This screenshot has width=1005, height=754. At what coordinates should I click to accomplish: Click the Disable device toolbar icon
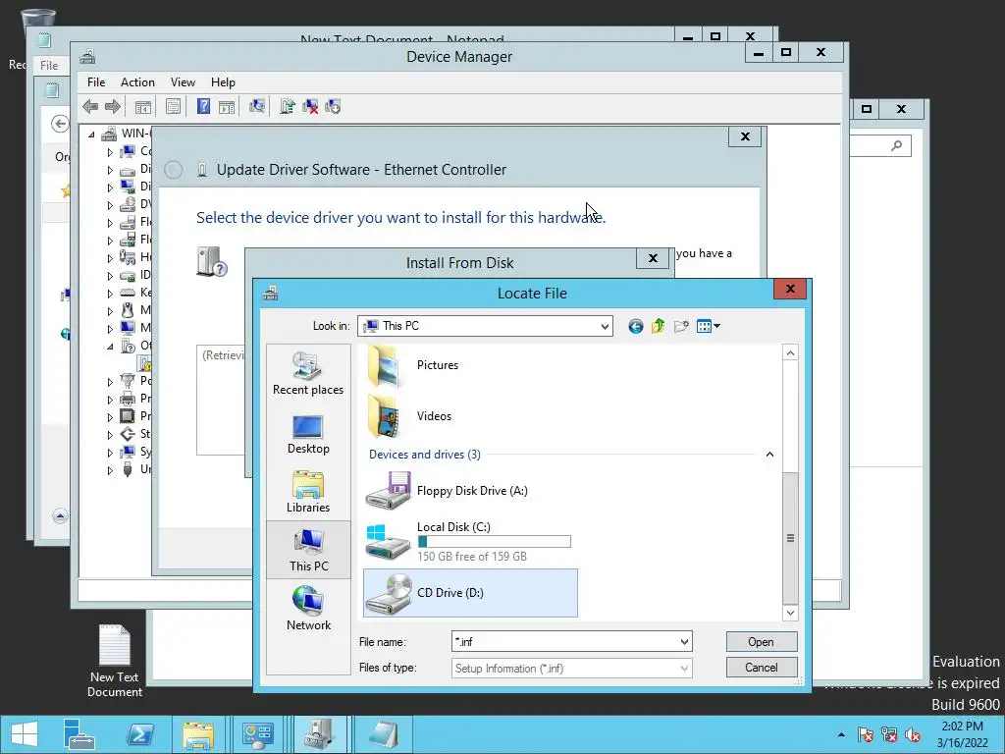point(333,106)
